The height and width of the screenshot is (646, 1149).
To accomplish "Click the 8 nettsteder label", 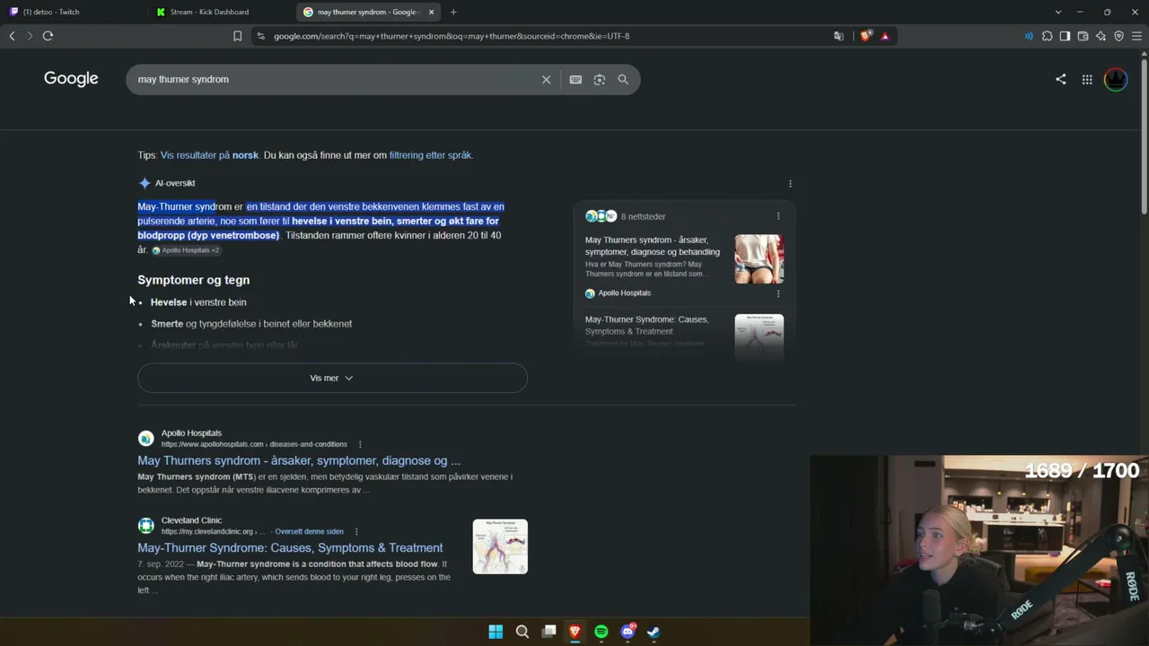I will pos(643,216).
